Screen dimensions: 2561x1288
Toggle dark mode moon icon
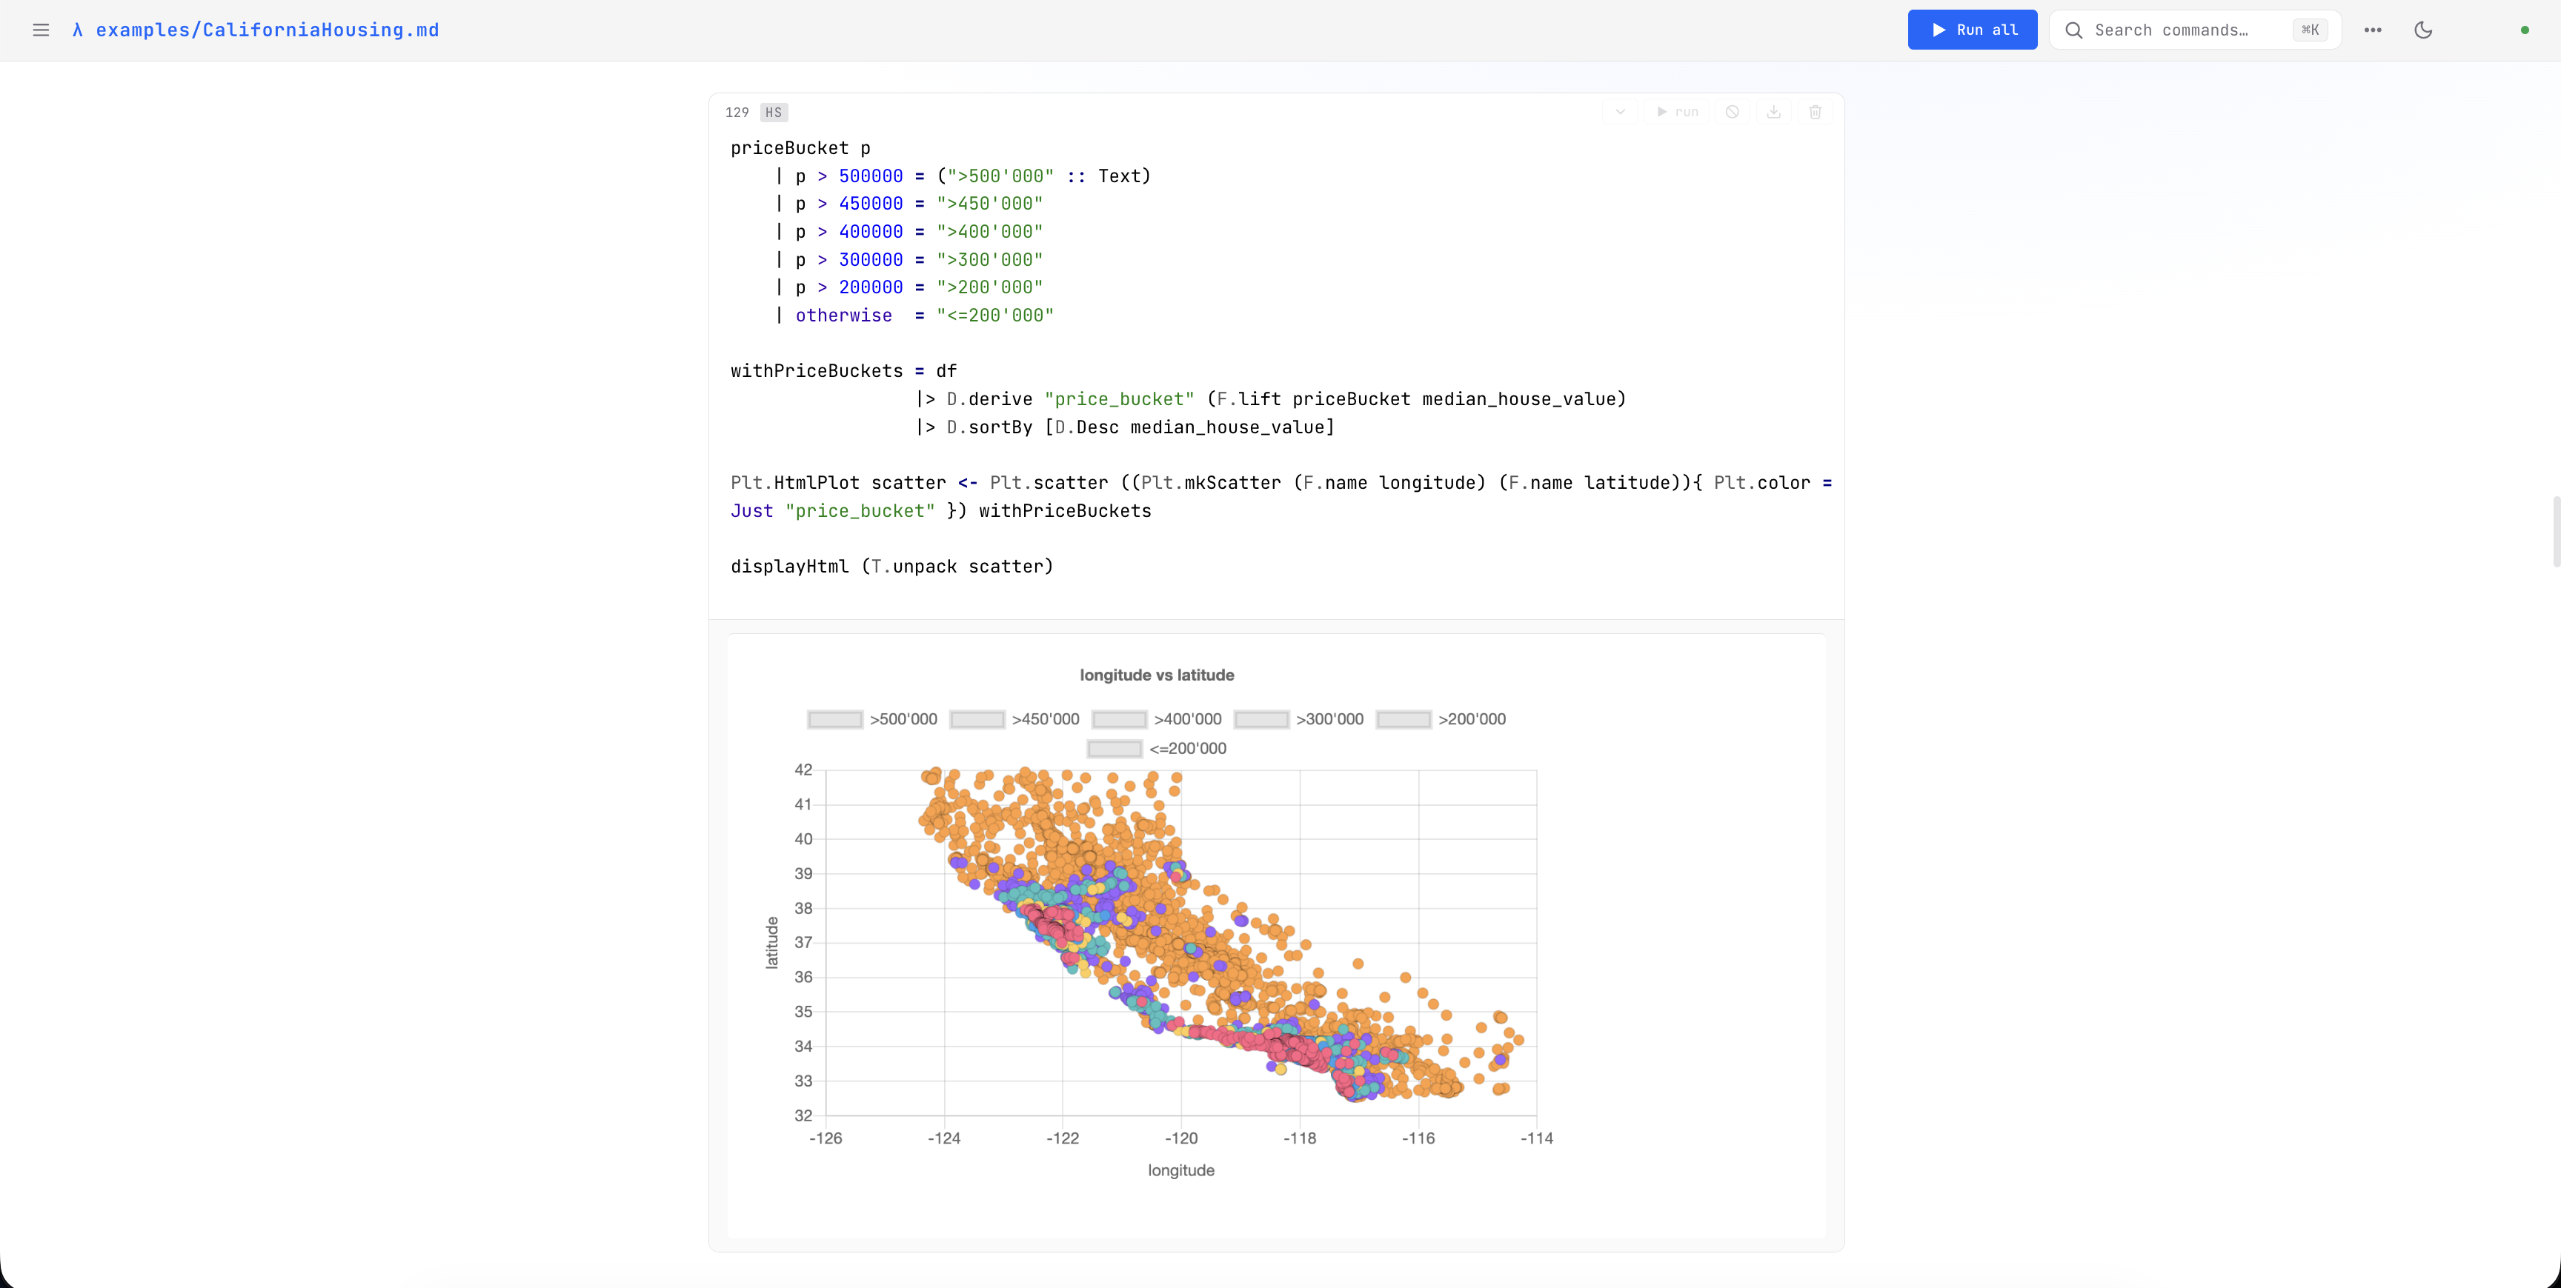point(2423,30)
